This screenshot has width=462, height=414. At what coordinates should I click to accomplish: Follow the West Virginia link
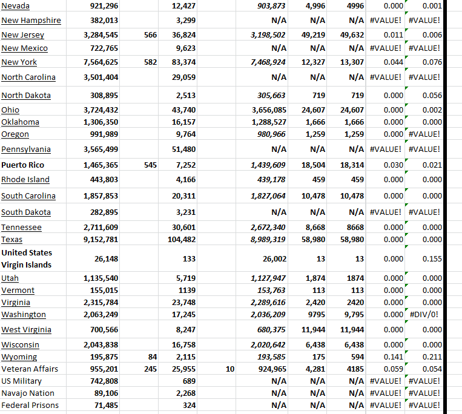pos(26,330)
